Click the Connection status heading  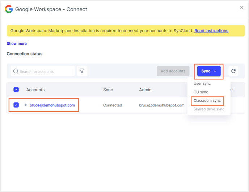[25, 54]
